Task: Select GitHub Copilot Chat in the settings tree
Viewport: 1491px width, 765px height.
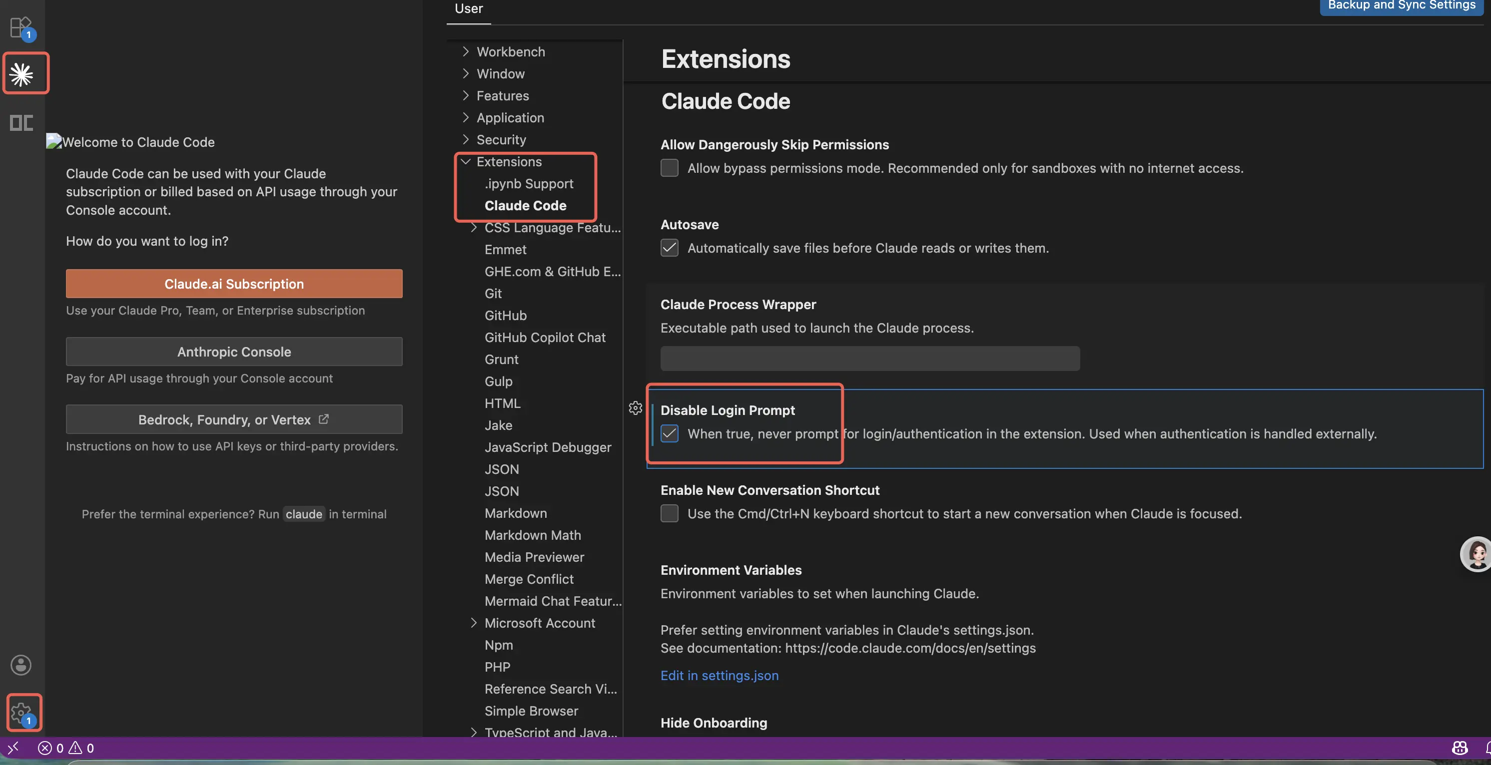Action: [545, 338]
